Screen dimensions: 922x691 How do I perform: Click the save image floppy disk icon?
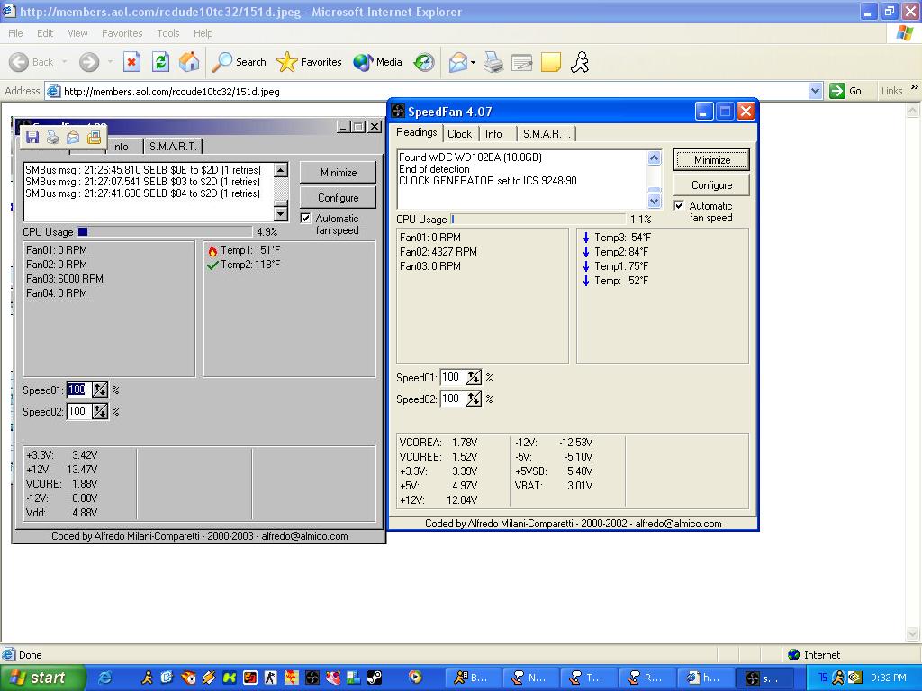coord(32,138)
